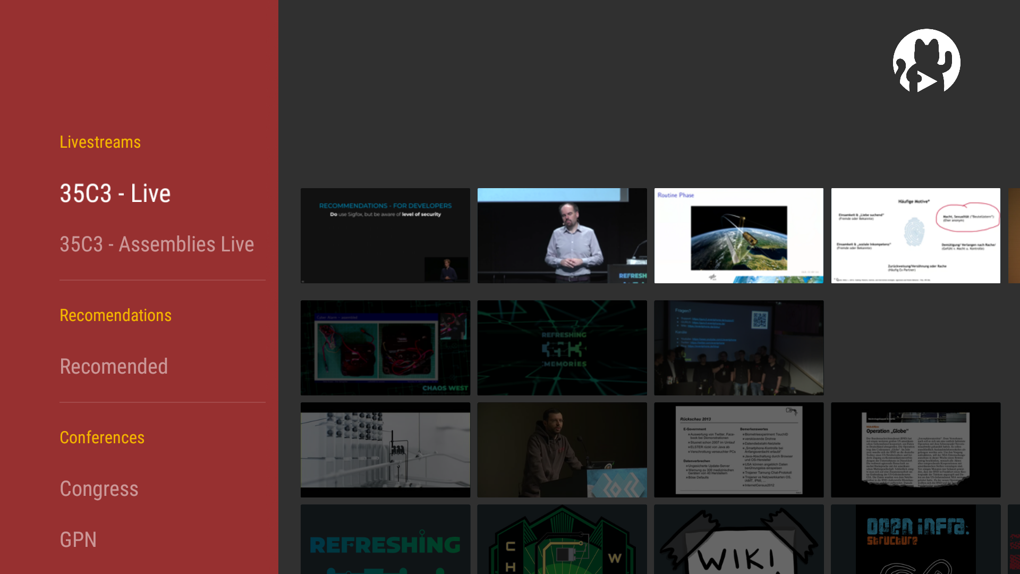Screen dimensions: 1020x574
Task: Open the Operation Globe recommended talk
Action: click(915, 450)
